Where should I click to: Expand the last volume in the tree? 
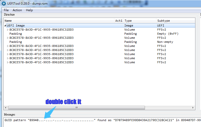pos(8,62)
